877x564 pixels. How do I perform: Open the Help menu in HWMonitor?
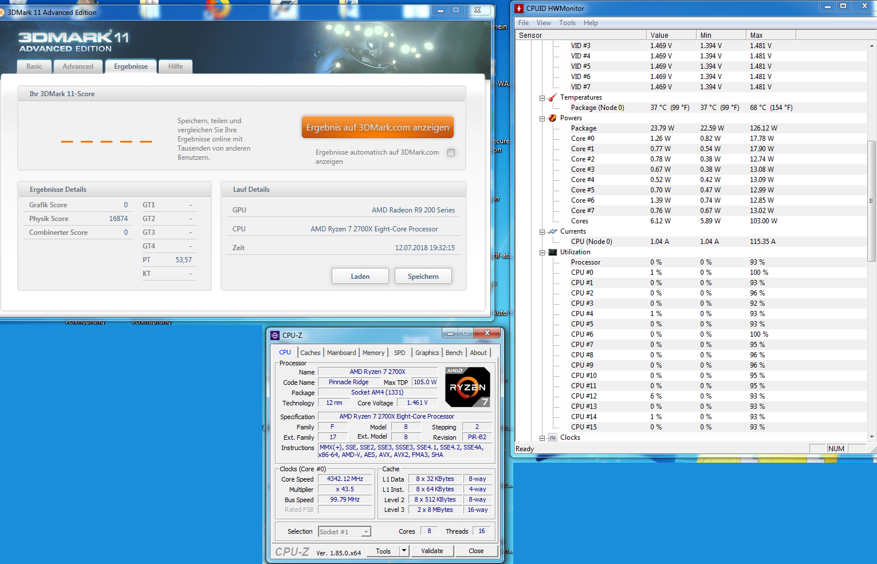tap(591, 23)
